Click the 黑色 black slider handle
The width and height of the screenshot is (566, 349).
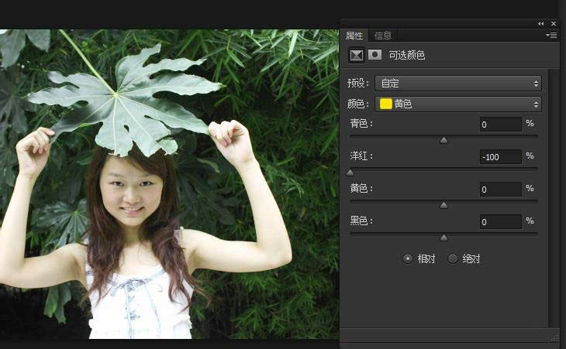444,238
